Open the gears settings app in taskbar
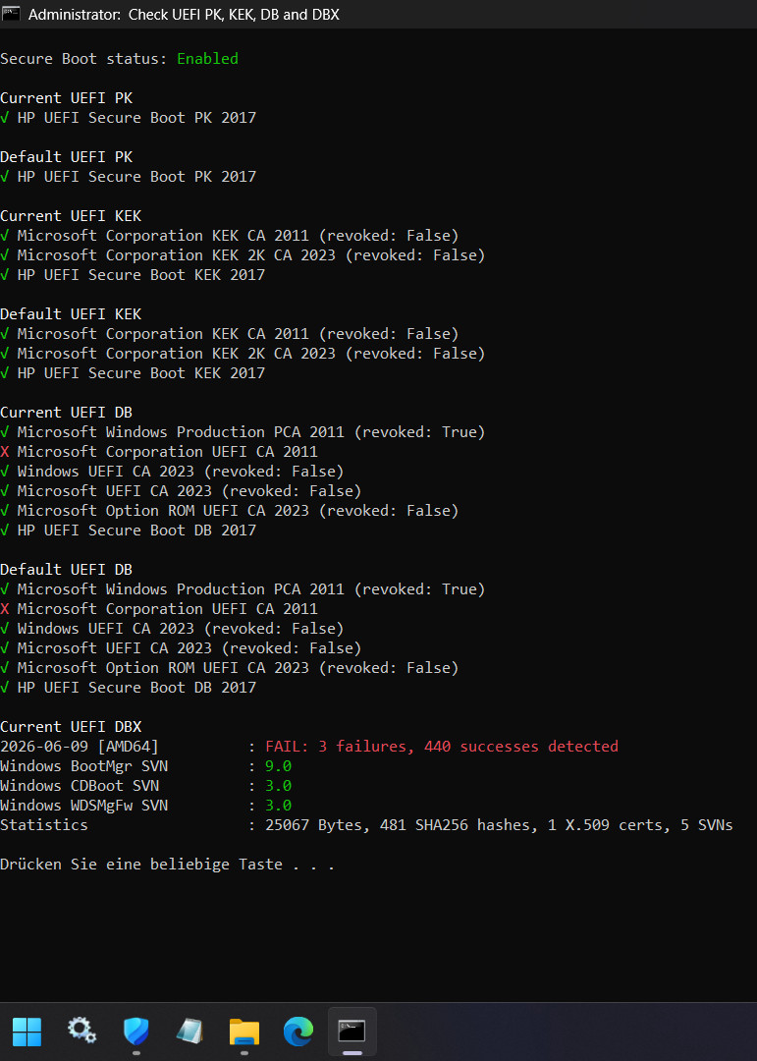Viewport: 757px width, 1061px height. [81, 1032]
